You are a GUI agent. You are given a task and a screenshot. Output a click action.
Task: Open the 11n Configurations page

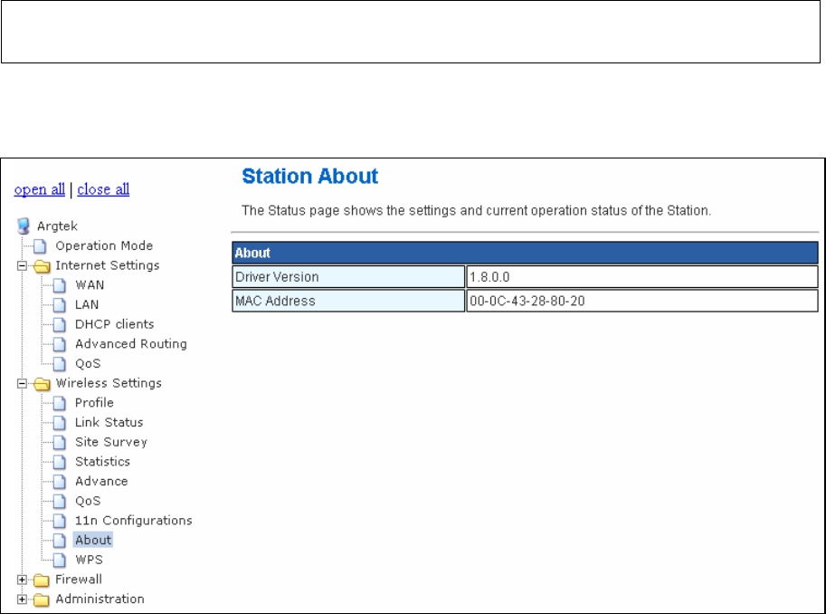coord(133,521)
